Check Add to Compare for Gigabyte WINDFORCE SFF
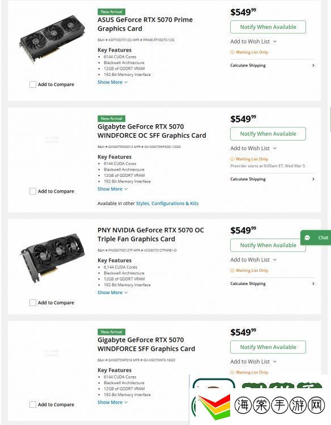The width and height of the screenshot is (331, 425). tap(33, 405)
